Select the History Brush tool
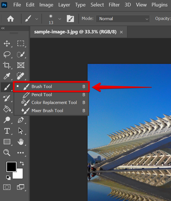Screen dimensions: 171x201 click(x=7, y=98)
